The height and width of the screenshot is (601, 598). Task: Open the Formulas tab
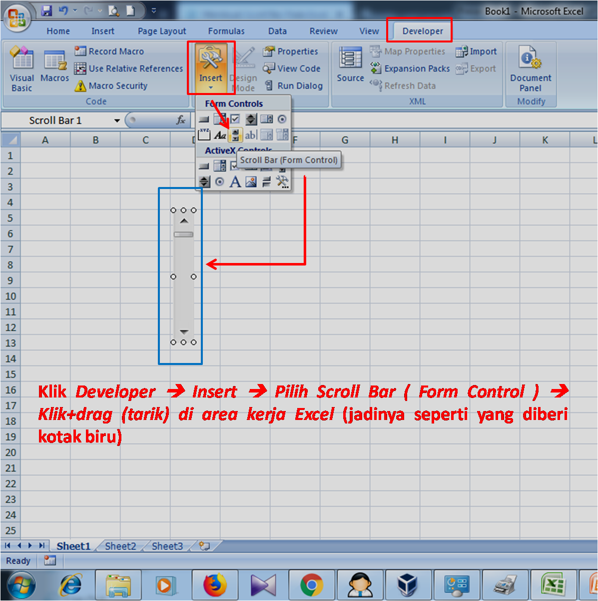(x=226, y=31)
